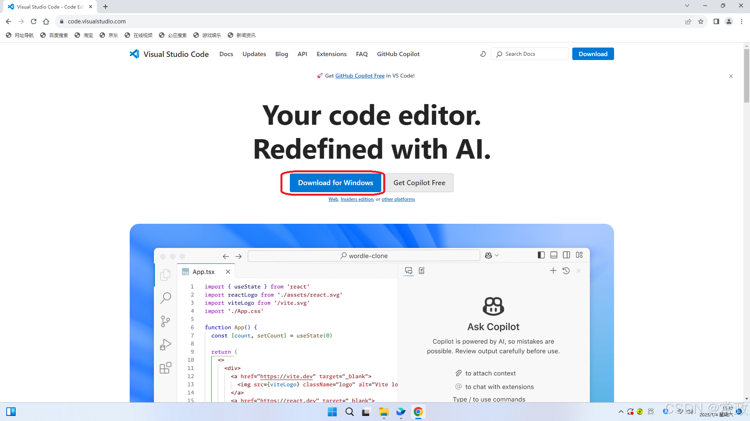Screen dimensions: 750x421
Task: Open the Docs menu item
Action: 226,54
